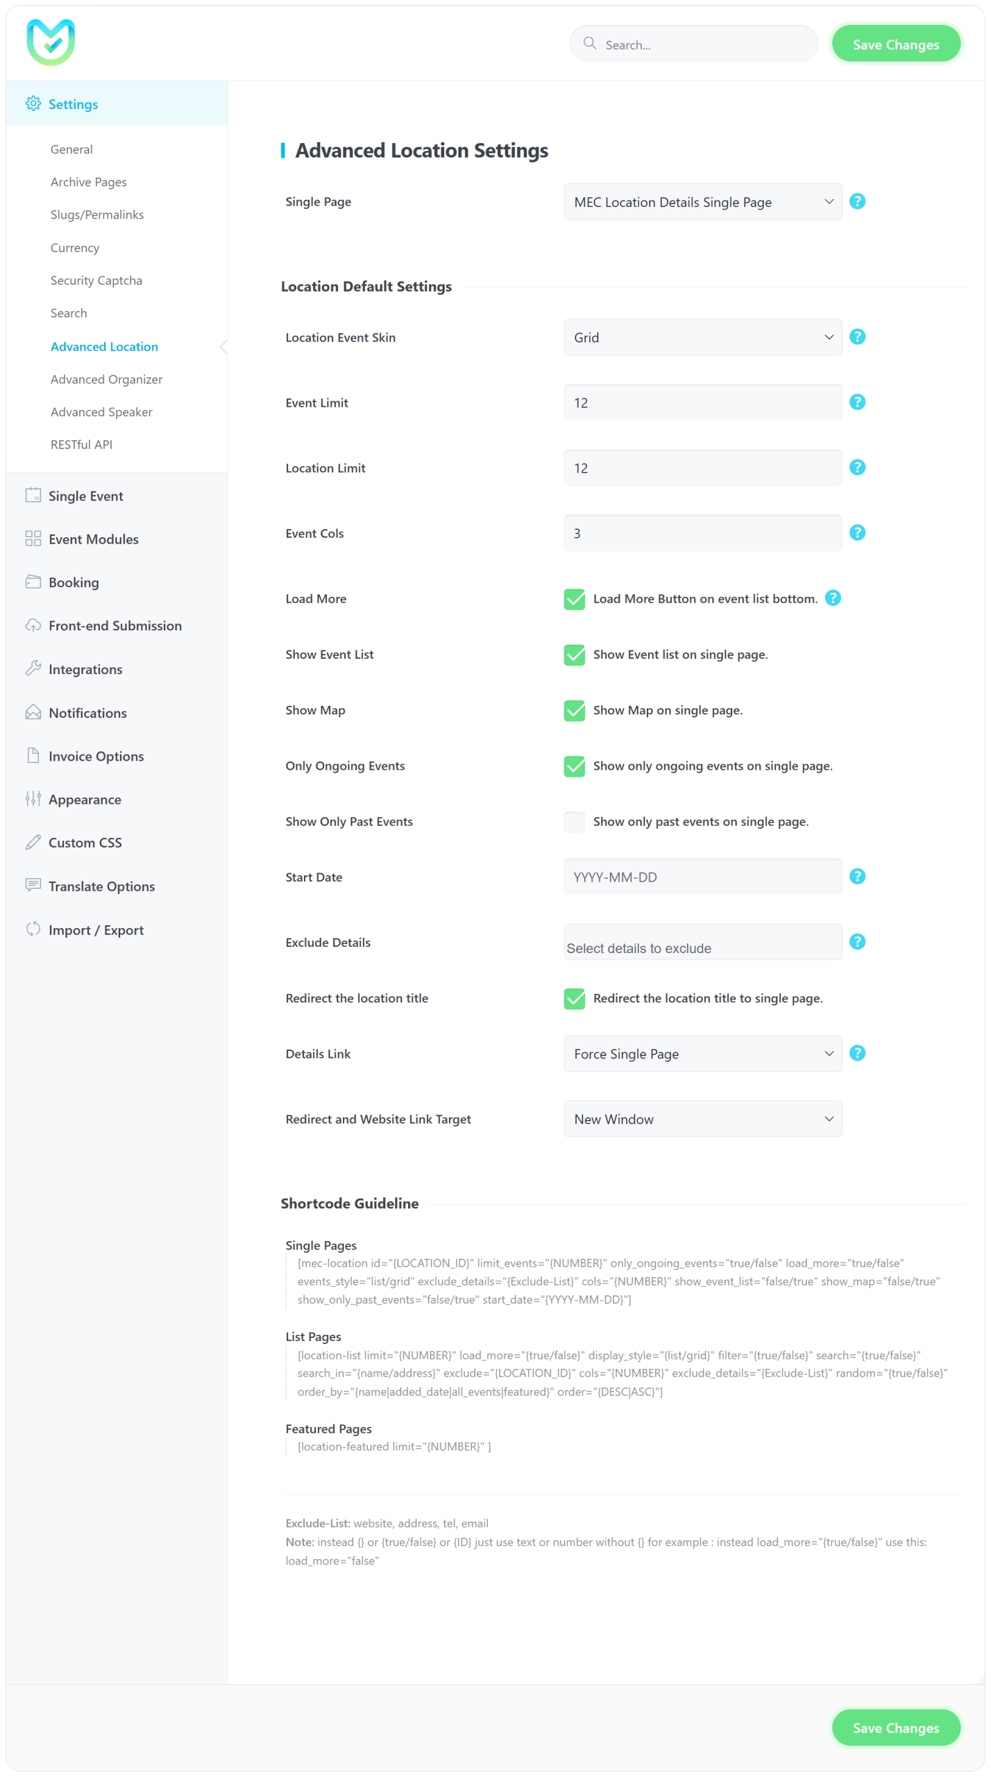
Task: Click the Notifications envelope icon
Action: (x=33, y=713)
